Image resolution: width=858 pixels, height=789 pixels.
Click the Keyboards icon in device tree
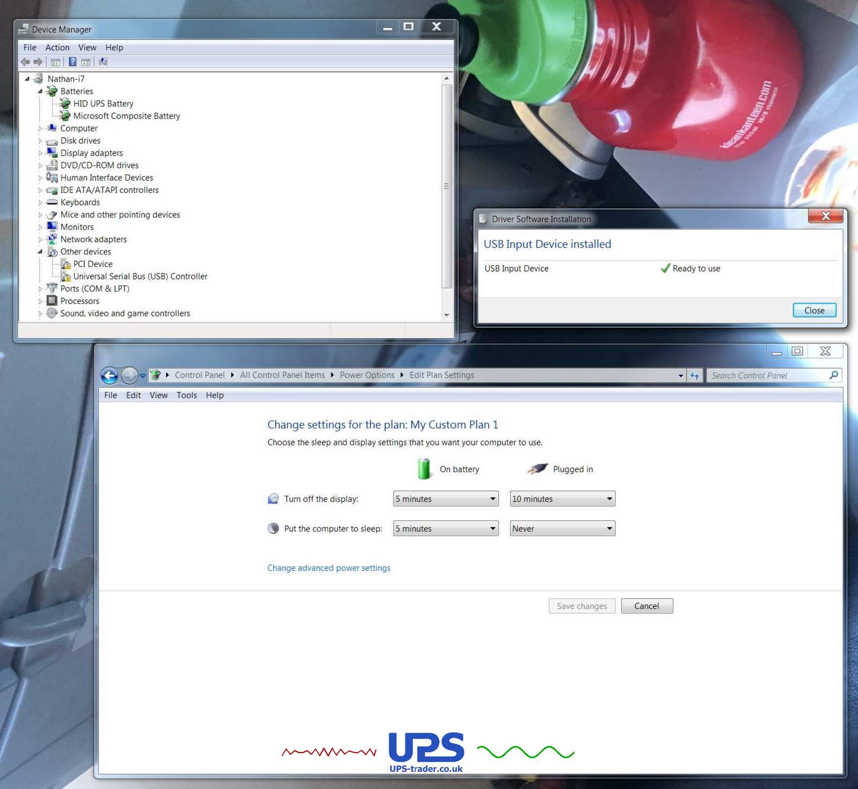point(52,202)
